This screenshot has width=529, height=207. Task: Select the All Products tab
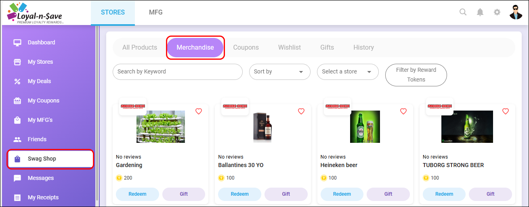[140, 47]
